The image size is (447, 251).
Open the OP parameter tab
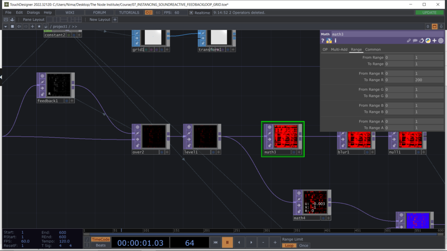tap(325, 50)
